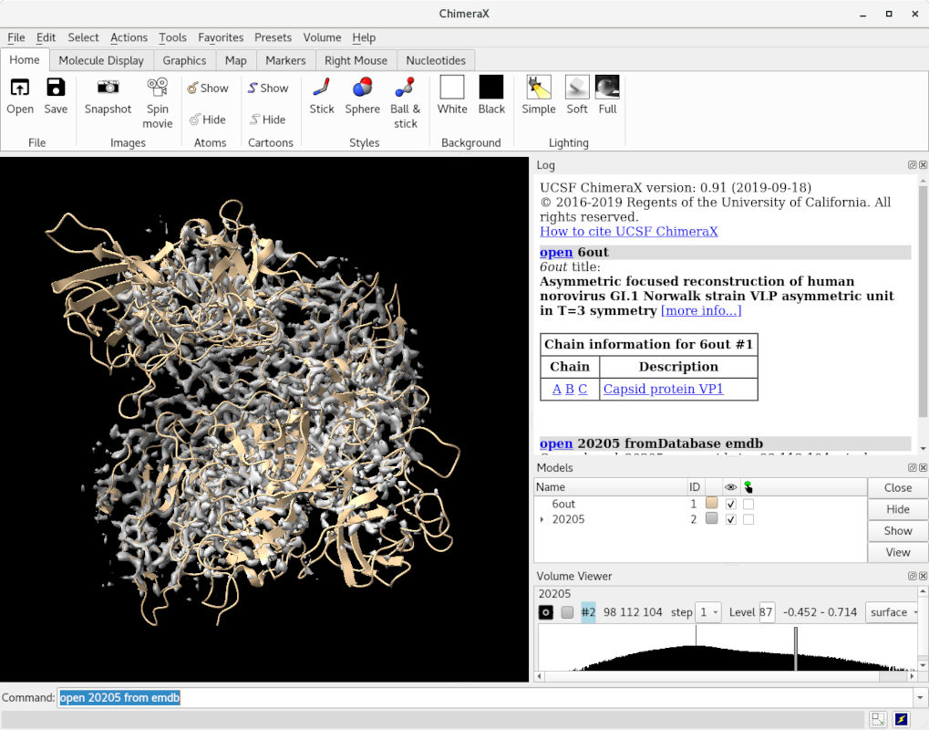The image size is (929, 730).
Task: Follow the Capsid protein VP1 link
Action: pyautogui.click(x=663, y=389)
